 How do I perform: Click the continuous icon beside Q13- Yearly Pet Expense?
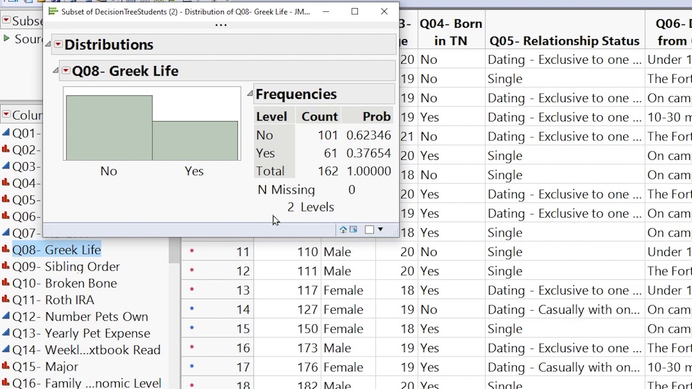pyautogui.click(x=6, y=333)
